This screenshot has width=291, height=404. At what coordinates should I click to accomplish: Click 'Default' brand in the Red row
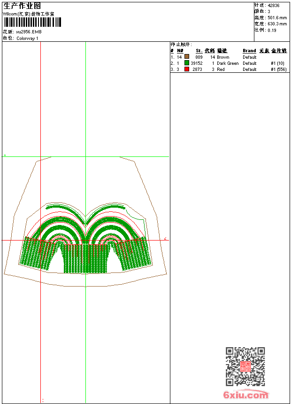click(250, 70)
